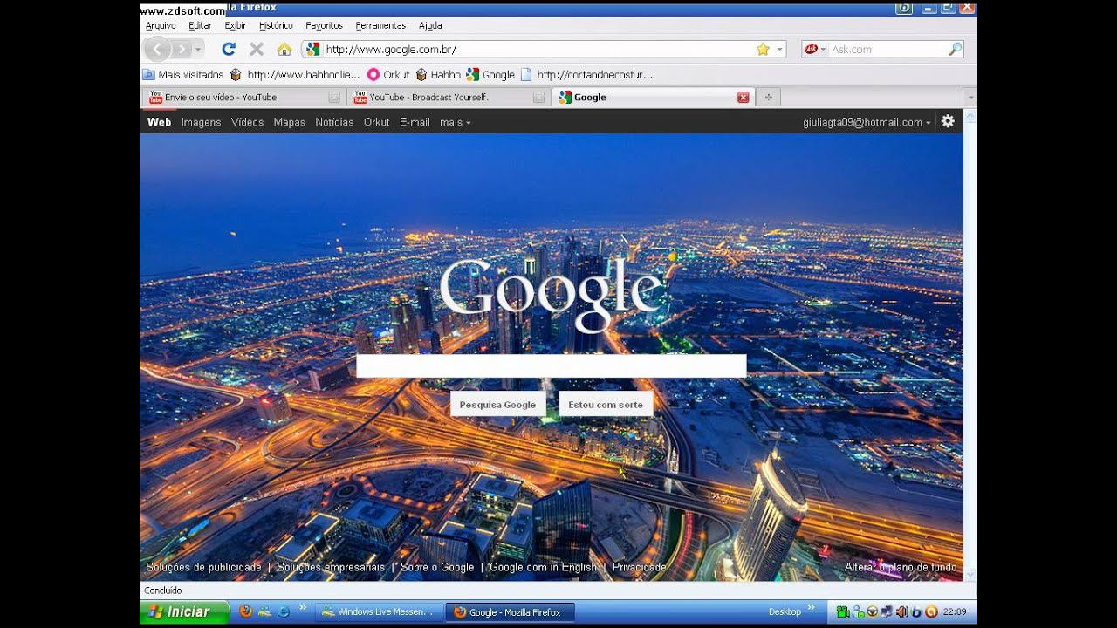Open the habboclie... bookmark

(295, 75)
